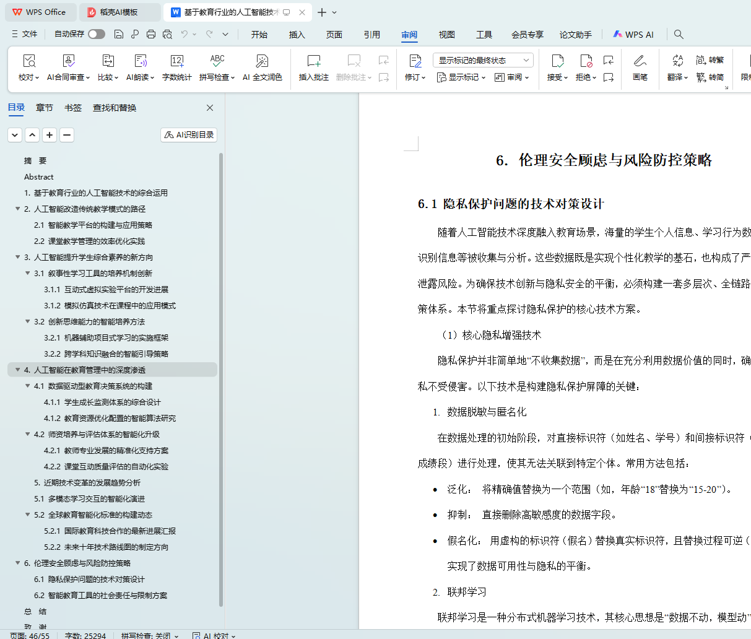Click the 比较 compare documents icon
The image size is (751, 639).
[x=108, y=61]
